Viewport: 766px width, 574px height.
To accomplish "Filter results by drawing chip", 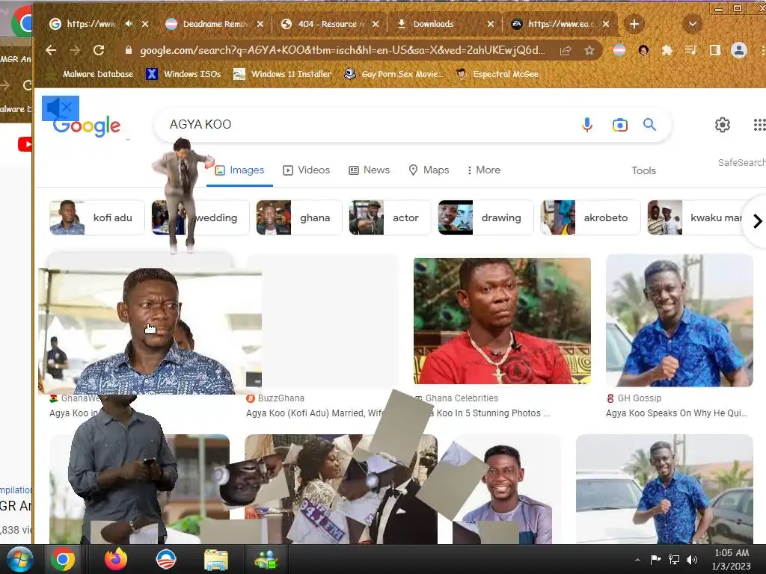I will [x=485, y=217].
